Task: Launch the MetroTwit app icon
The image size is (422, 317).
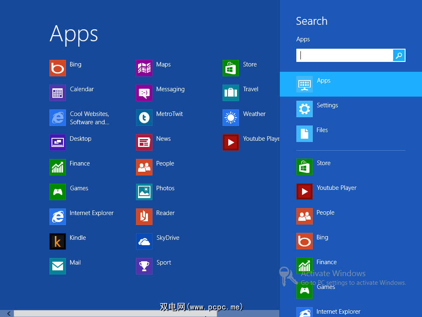Action: click(x=144, y=118)
